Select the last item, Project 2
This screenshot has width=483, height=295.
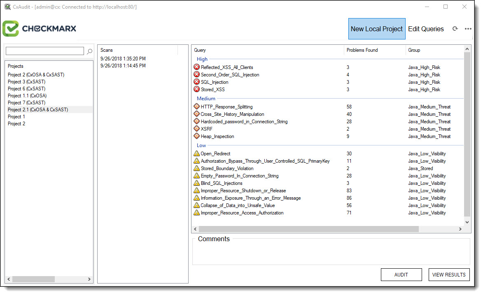16,124
